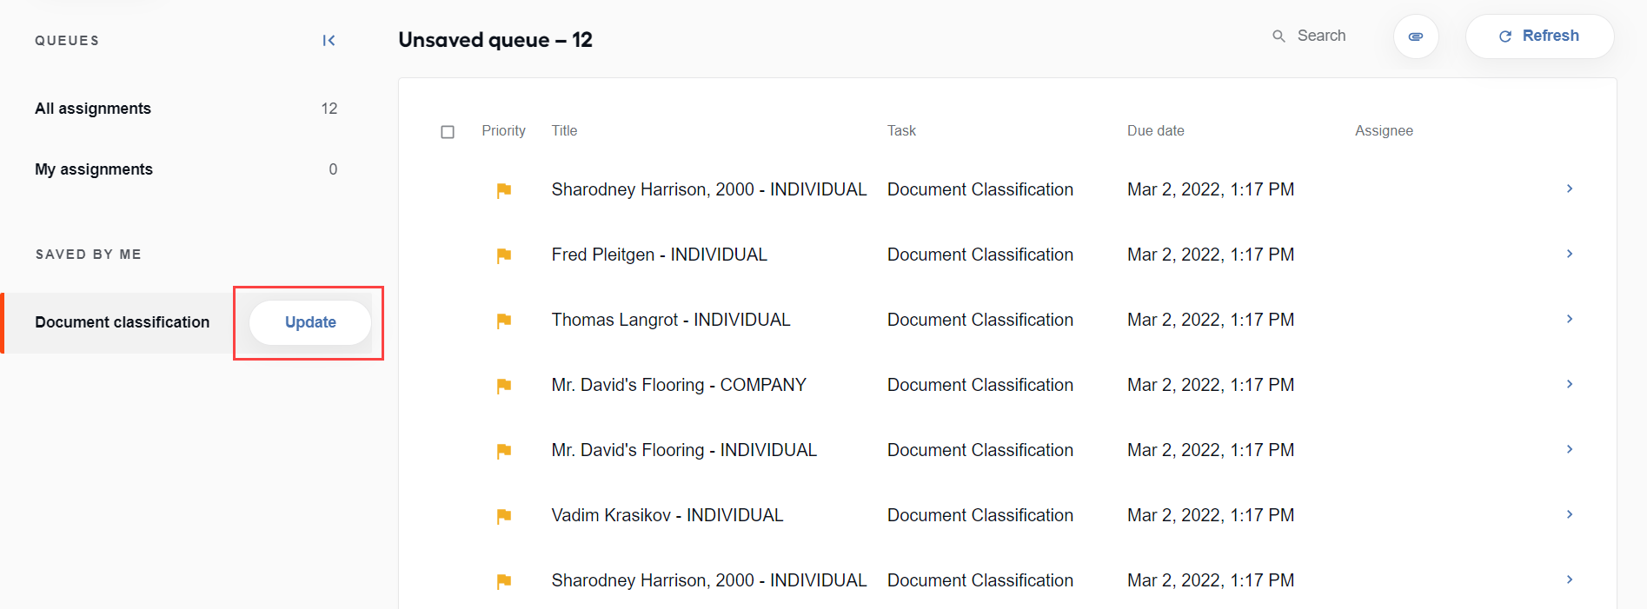1647x609 pixels.
Task: Click the search magnifier icon
Action: (x=1278, y=36)
